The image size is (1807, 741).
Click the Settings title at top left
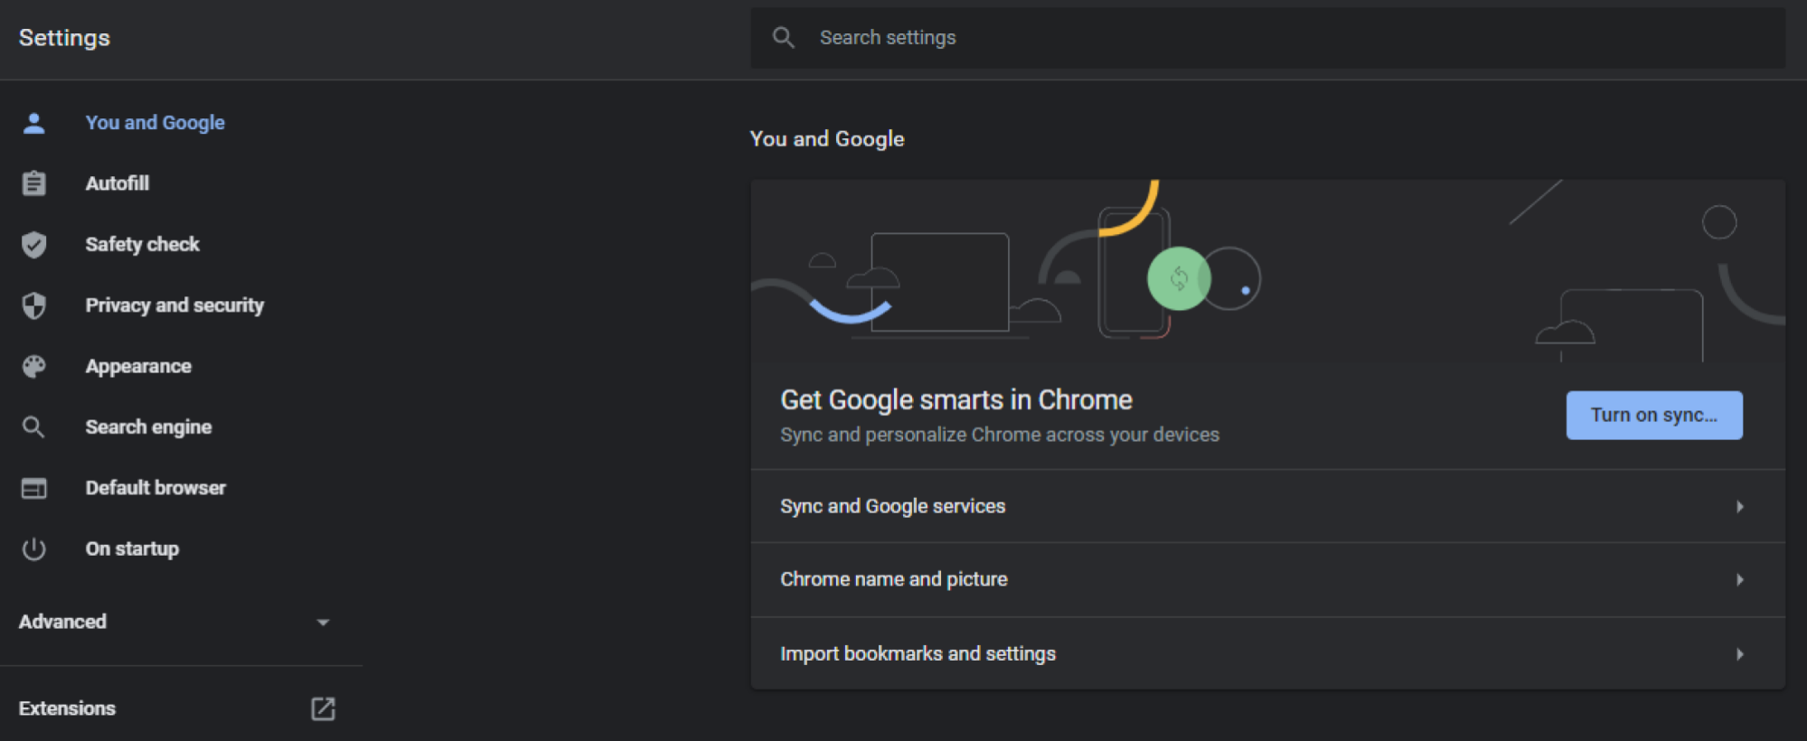[x=64, y=38]
